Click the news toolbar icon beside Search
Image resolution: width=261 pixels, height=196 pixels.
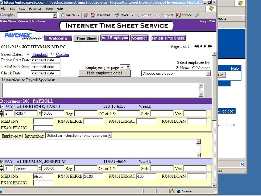(x=86, y=15)
